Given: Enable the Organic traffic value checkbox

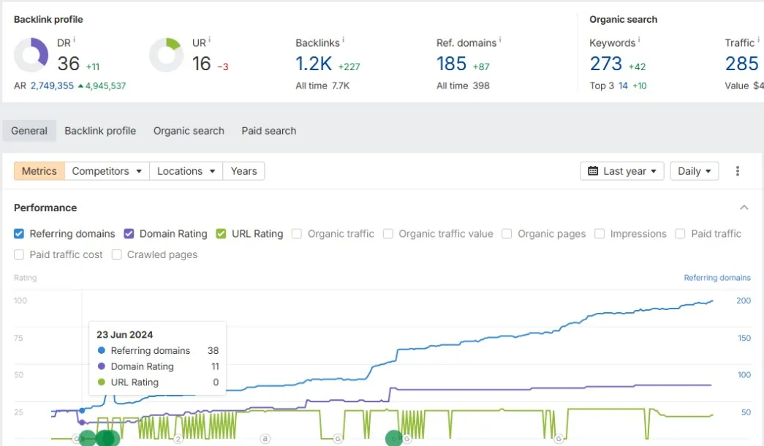Looking at the screenshot, I should tap(387, 234).
